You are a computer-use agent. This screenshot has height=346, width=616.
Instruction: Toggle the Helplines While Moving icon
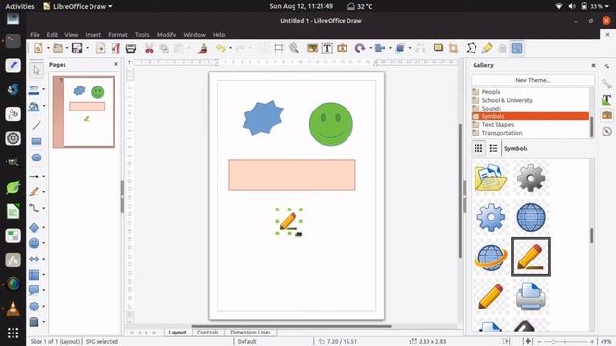pyautogui.click(x=279, y=48)
